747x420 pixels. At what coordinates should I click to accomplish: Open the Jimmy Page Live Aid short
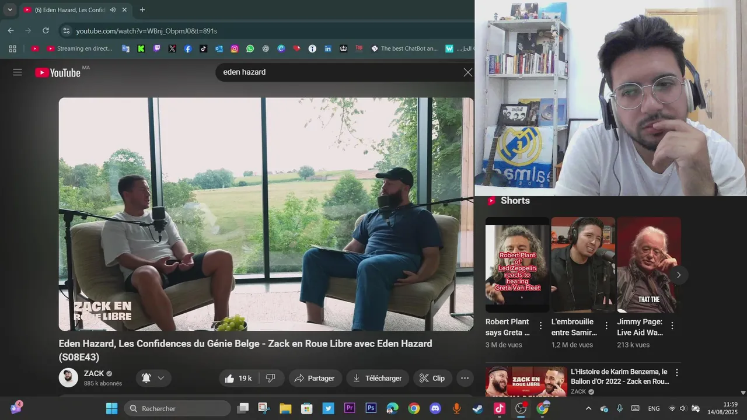(649, 264)
